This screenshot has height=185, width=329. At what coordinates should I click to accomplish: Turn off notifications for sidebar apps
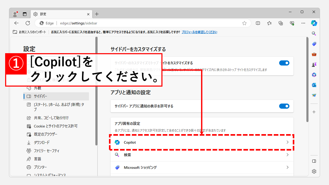point(284,106)
